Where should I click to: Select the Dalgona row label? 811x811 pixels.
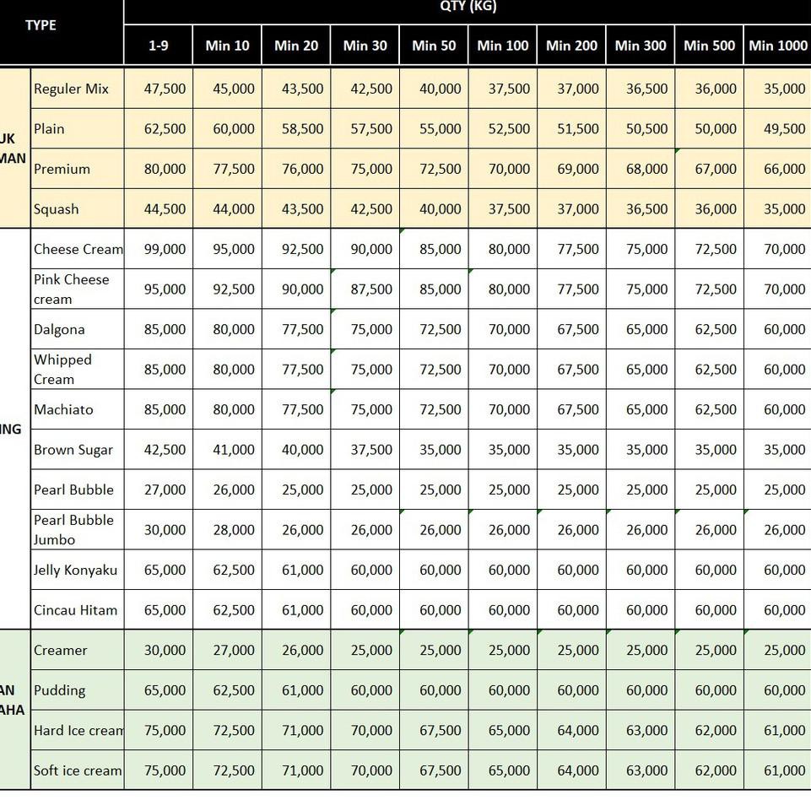78,329
